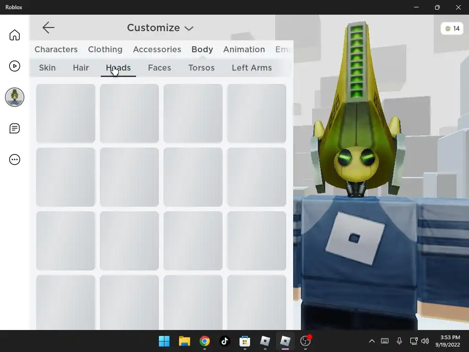Open the Robux balance showing 14
This screenshot has width=469, height=352.
coord(452,28)
